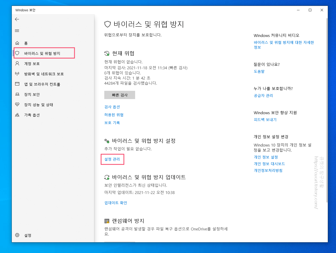
Task: Open 보호 기록 protection history
Action: click(112, 122)
